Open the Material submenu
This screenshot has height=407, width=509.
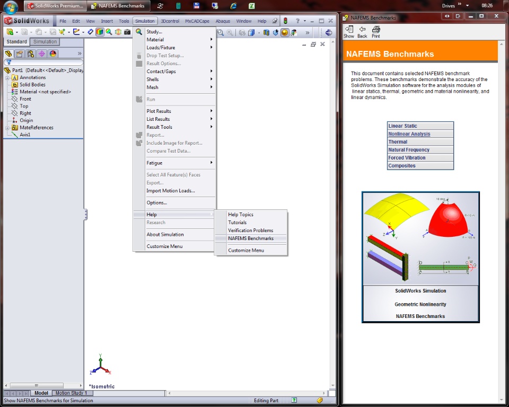(174, 40)
